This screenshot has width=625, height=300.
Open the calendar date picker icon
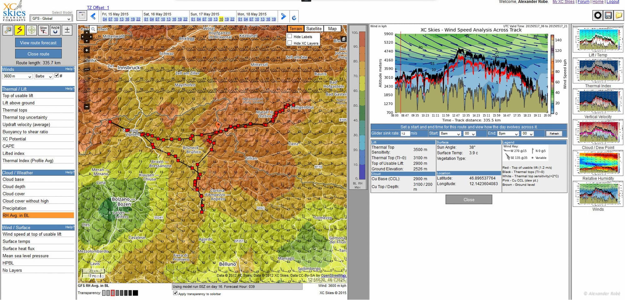[82, 16]
